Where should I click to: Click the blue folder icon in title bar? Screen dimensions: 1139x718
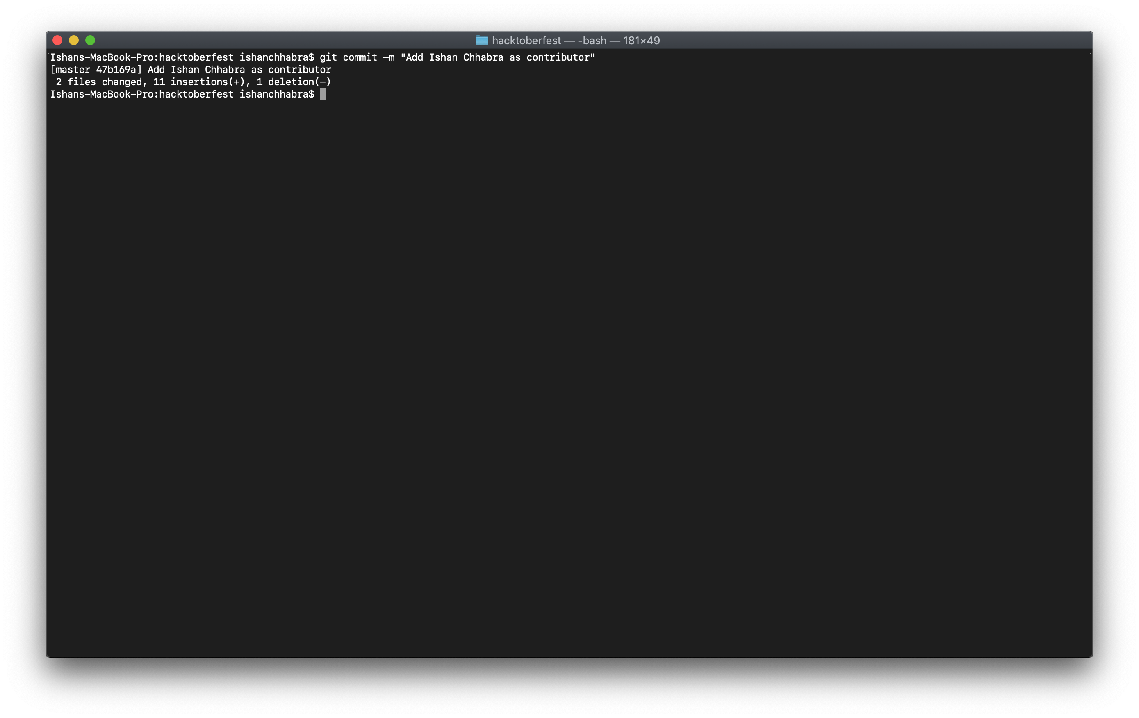click(x=481, y=41)
